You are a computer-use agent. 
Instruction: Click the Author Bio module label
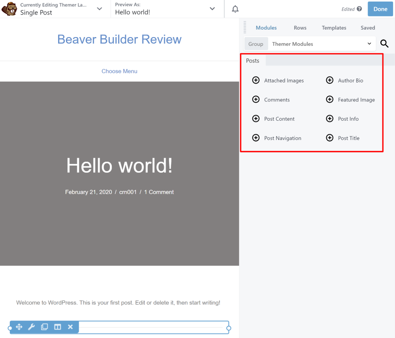click(x=350, y=80)
